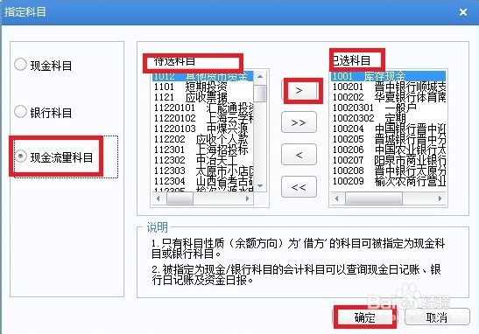Select row 100202 in 已选科目 list

click(388, 97)
